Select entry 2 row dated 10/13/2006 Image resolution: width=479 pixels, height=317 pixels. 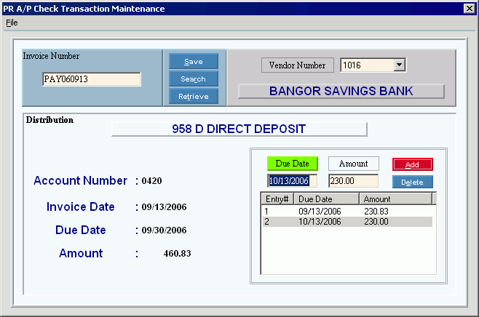347,222
